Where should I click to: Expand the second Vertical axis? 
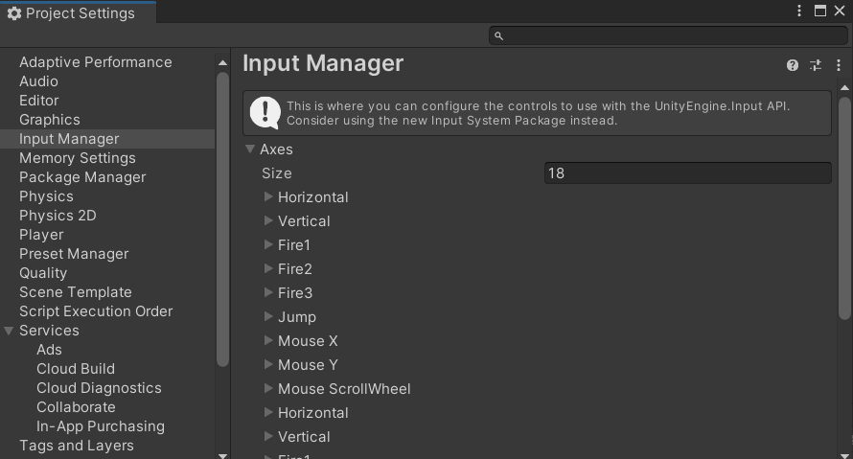click(x=268, y=436)
